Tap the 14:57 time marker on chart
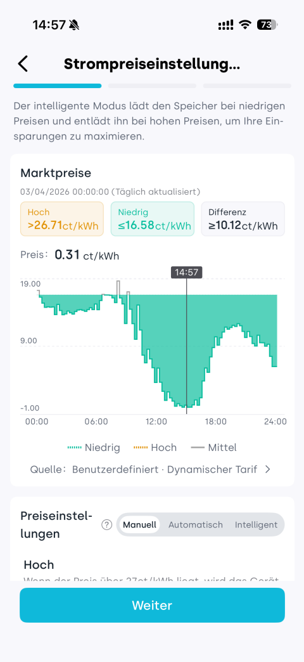Screen dimensions: 304x662 coord(186,273)
